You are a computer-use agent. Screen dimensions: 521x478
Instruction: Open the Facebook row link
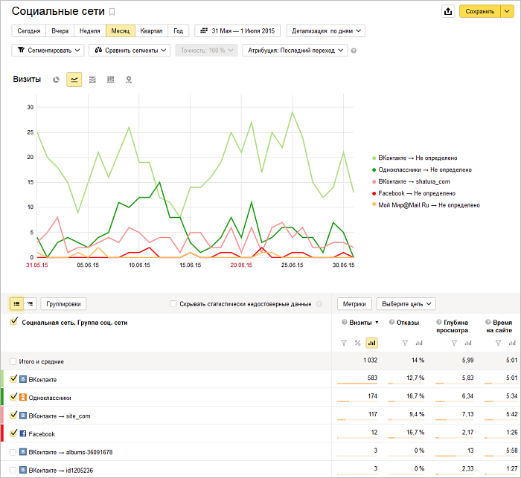(x=42, y=434)
